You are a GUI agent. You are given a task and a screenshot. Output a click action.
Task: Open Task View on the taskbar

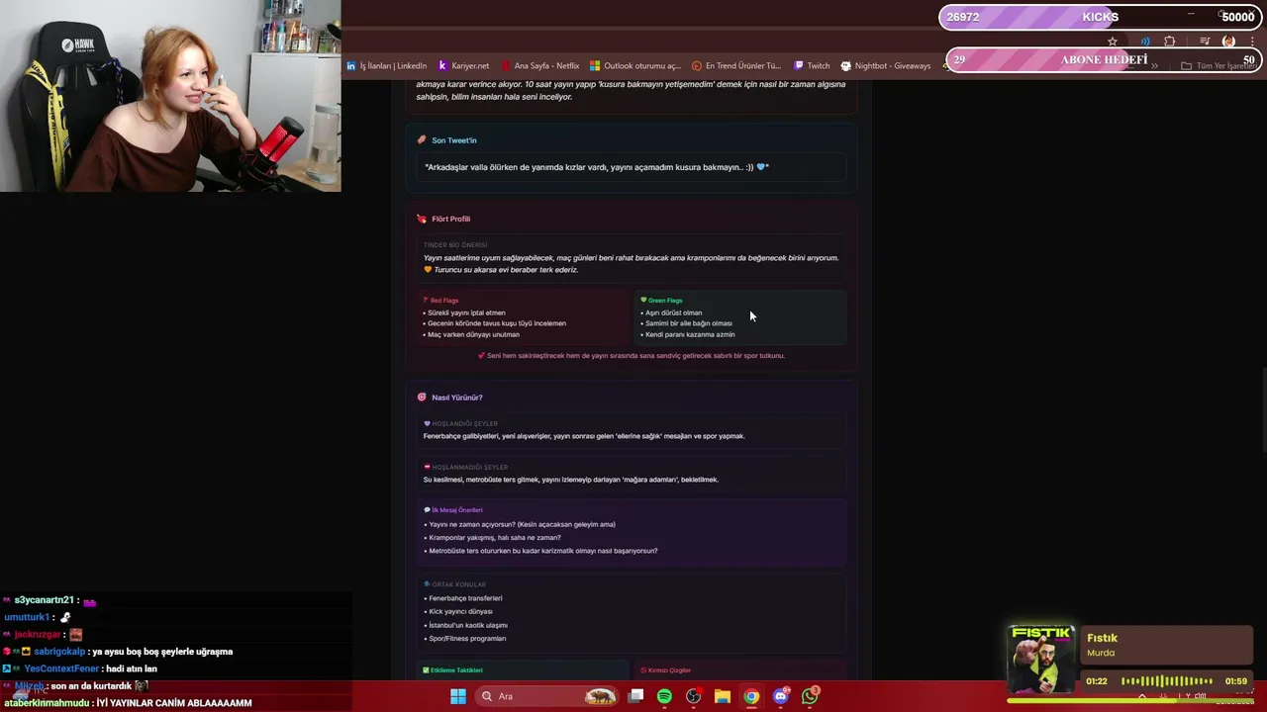click(x=636, y=696)
